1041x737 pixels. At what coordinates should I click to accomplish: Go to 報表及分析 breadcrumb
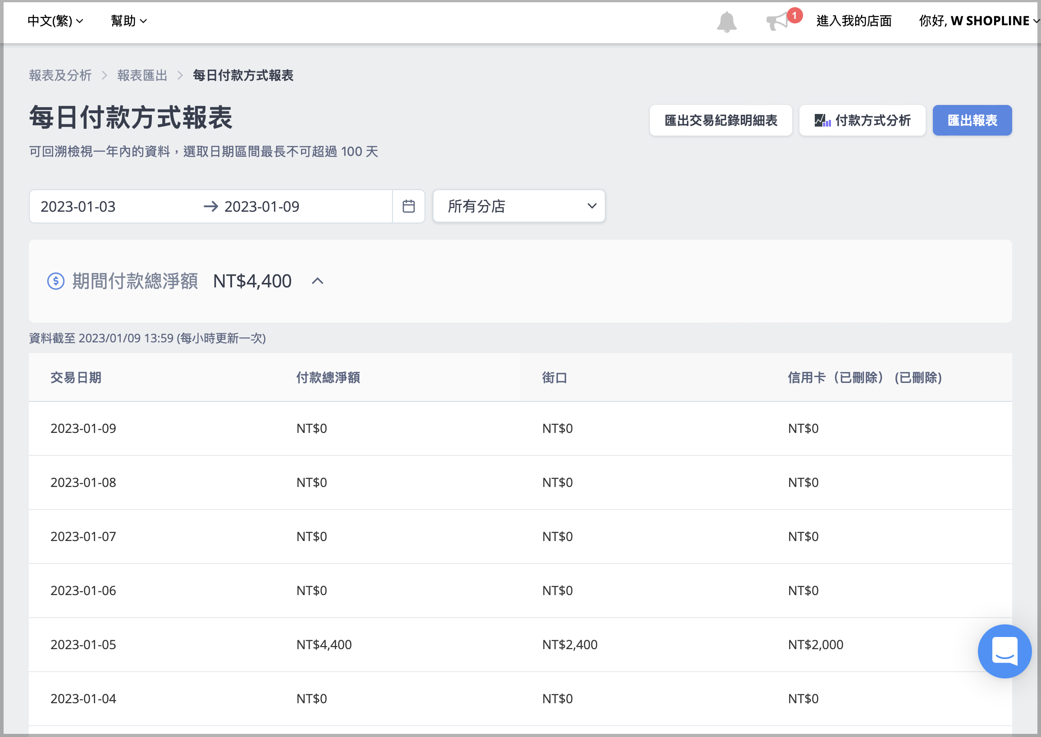tap(60, 75)
